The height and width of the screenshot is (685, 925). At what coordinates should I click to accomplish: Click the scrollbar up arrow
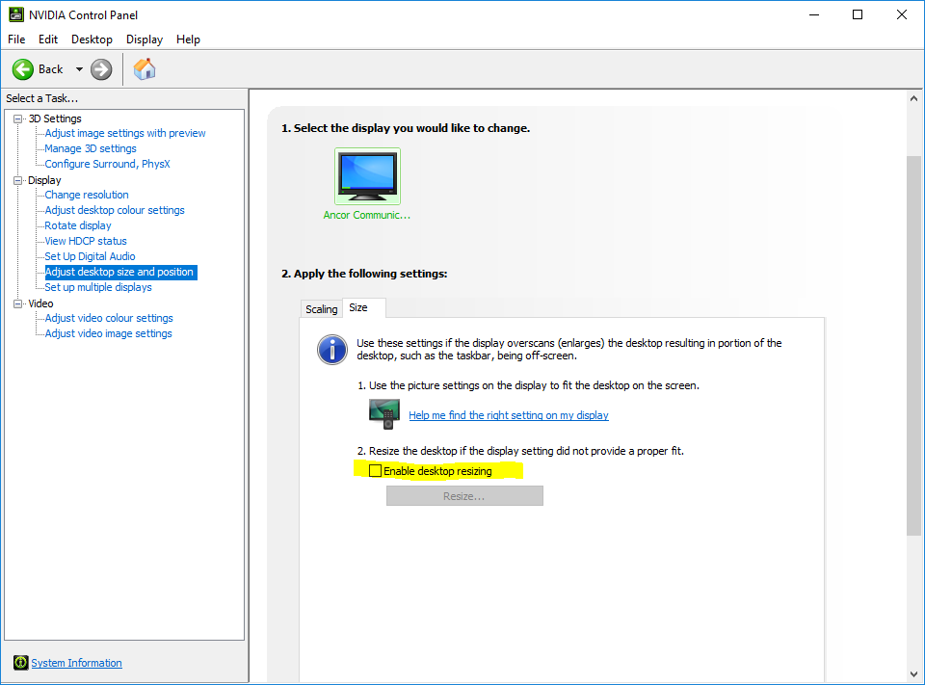pos(913,98)
